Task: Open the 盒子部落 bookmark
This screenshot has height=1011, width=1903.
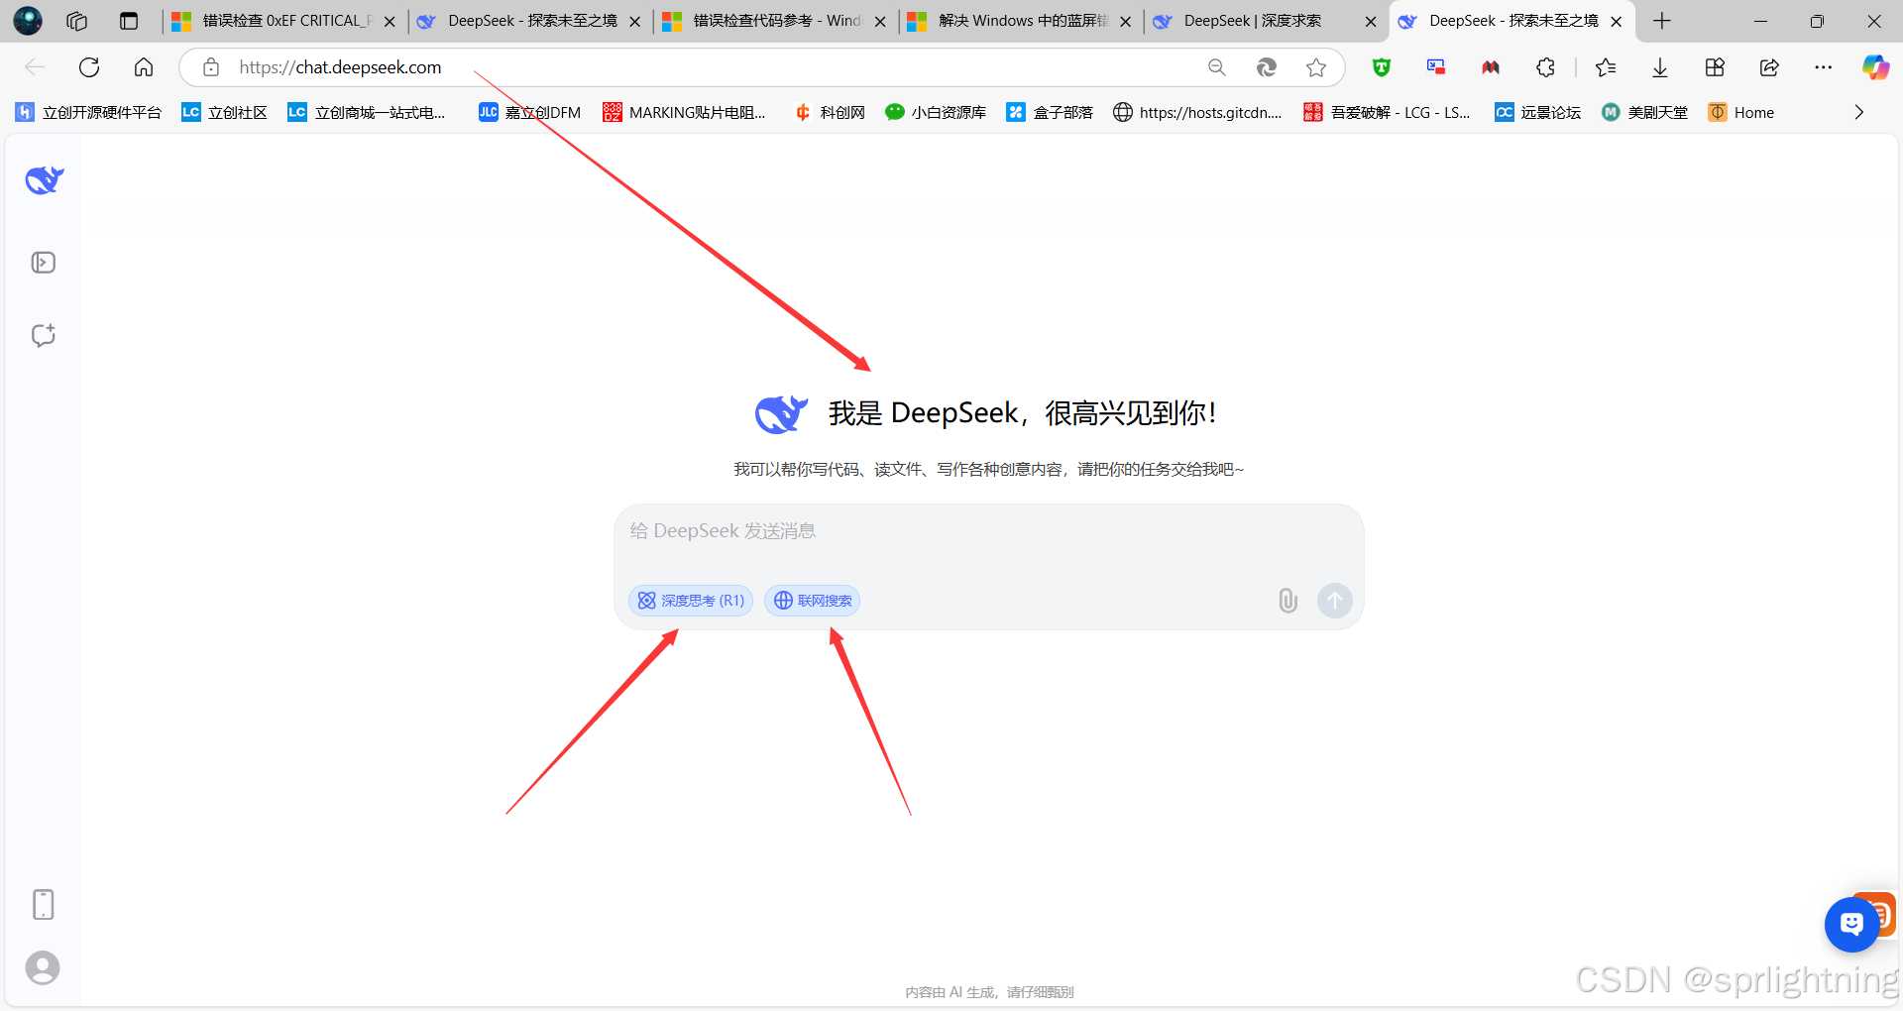Action: pos(1050,112)
